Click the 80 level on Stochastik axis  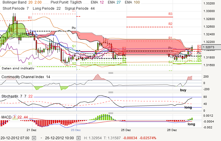[x=205, y=97]
